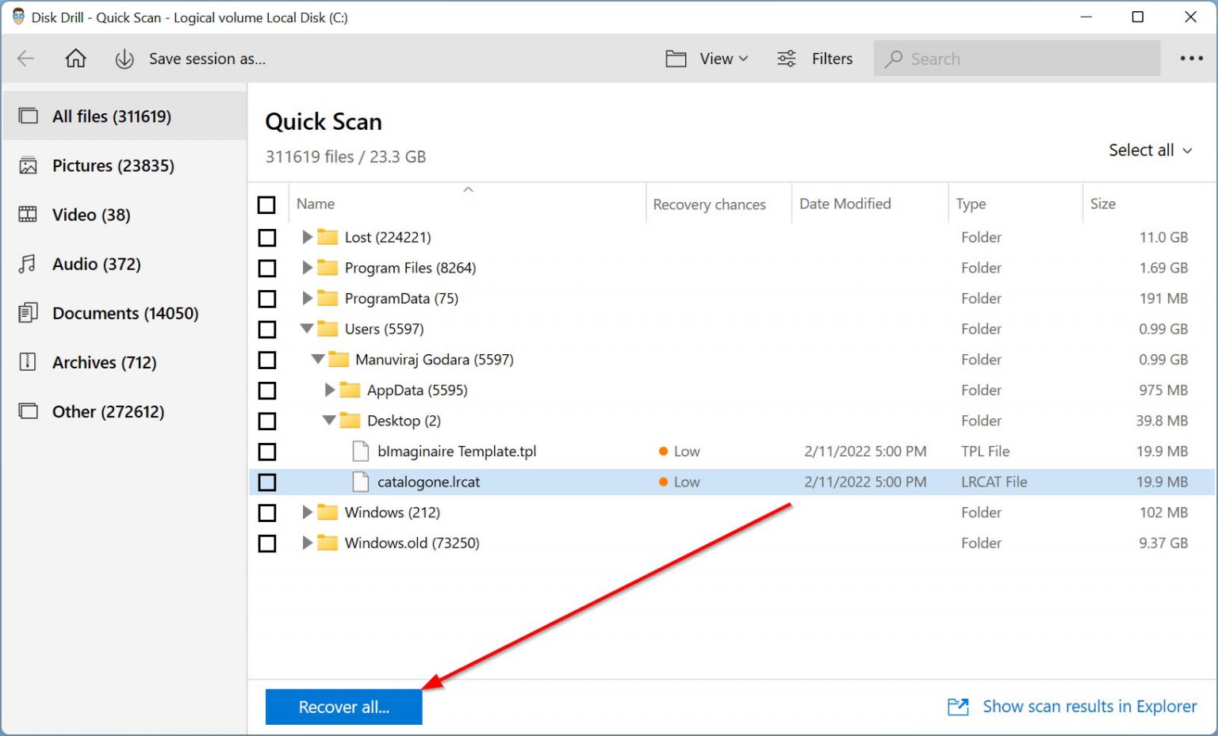The width and height of the screenshot is (1218, 736).
Task: Check the Windows.old (73250) checkbox
Action: pos(267,543)
